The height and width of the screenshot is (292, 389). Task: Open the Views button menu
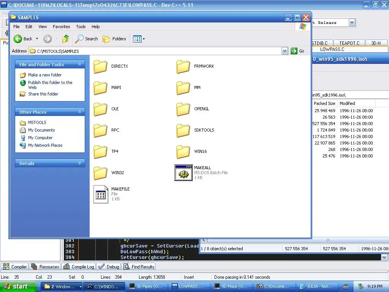[139, 39]
